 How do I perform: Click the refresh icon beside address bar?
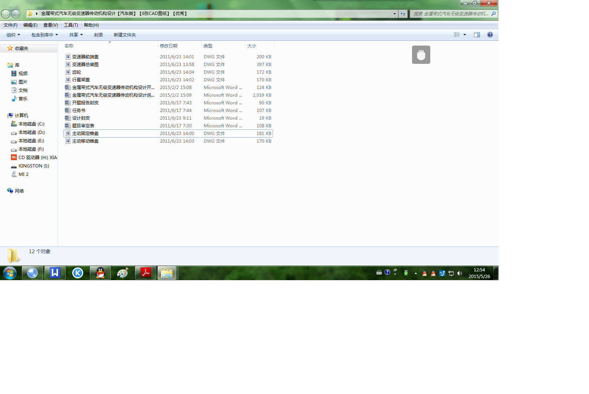point(403,14)
